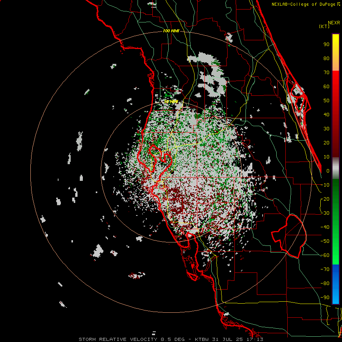Select the -40 value on the velocity scale
342x342 pixels.
[325, 227]
